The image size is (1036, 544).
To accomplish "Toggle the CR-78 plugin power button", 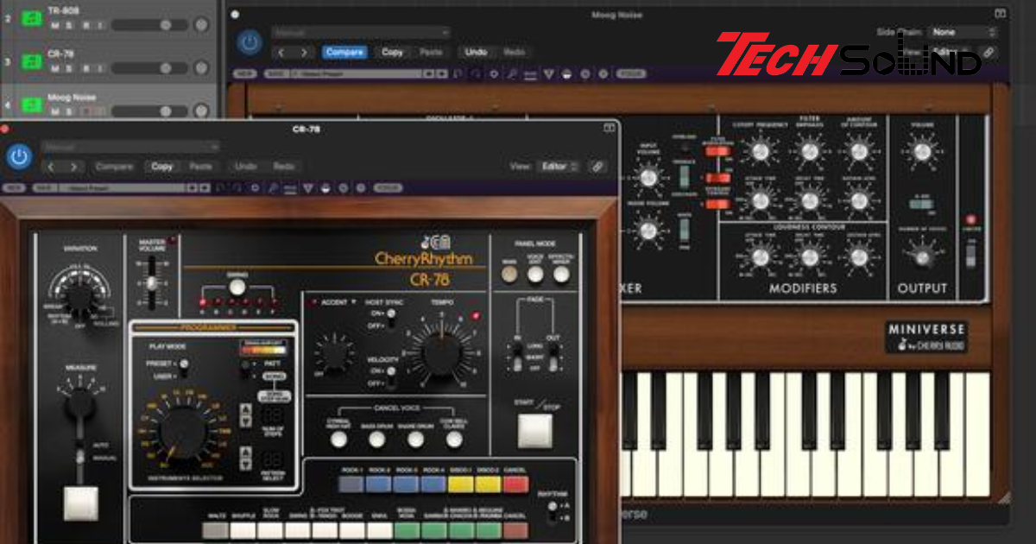I will tap(19, 156).
